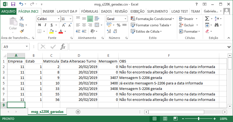Open Excel Help question mark
The height and width of the screenshot is (122, 233).
pyautogui.click(x=197, y=4)
